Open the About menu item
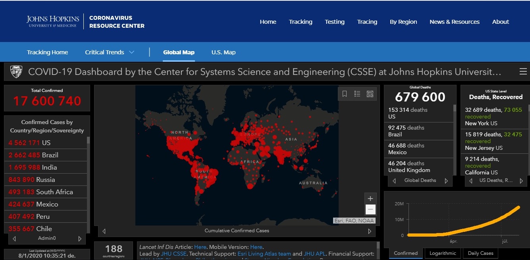 pyautogui.click(x=501, y=22)
